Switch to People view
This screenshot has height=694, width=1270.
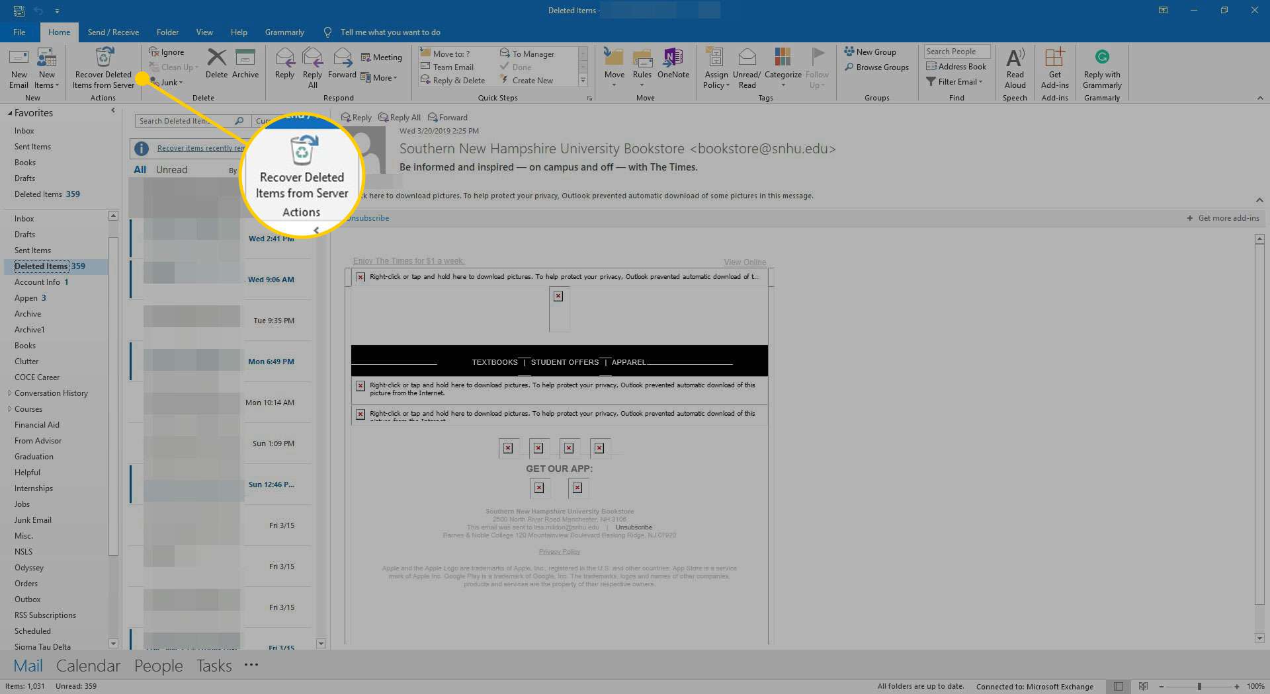(158, 666)
